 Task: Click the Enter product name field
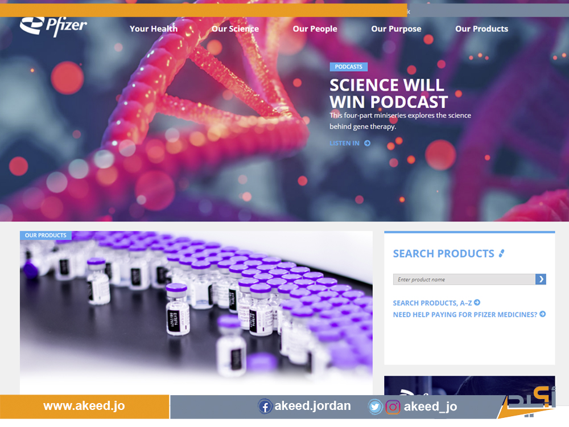[x=464, y=279]
